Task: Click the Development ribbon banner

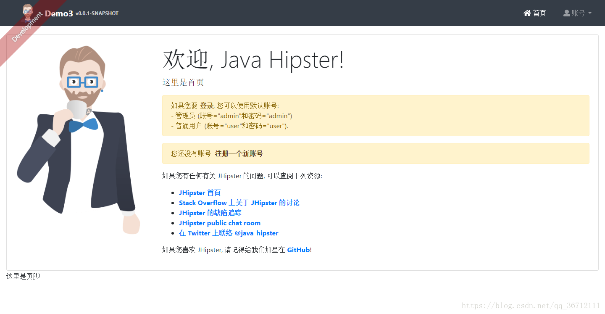Action: 26,27
